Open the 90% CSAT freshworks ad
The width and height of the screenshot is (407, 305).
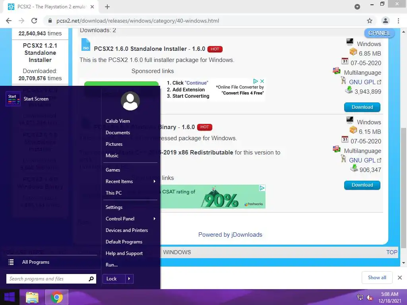(x=213, y=197)
